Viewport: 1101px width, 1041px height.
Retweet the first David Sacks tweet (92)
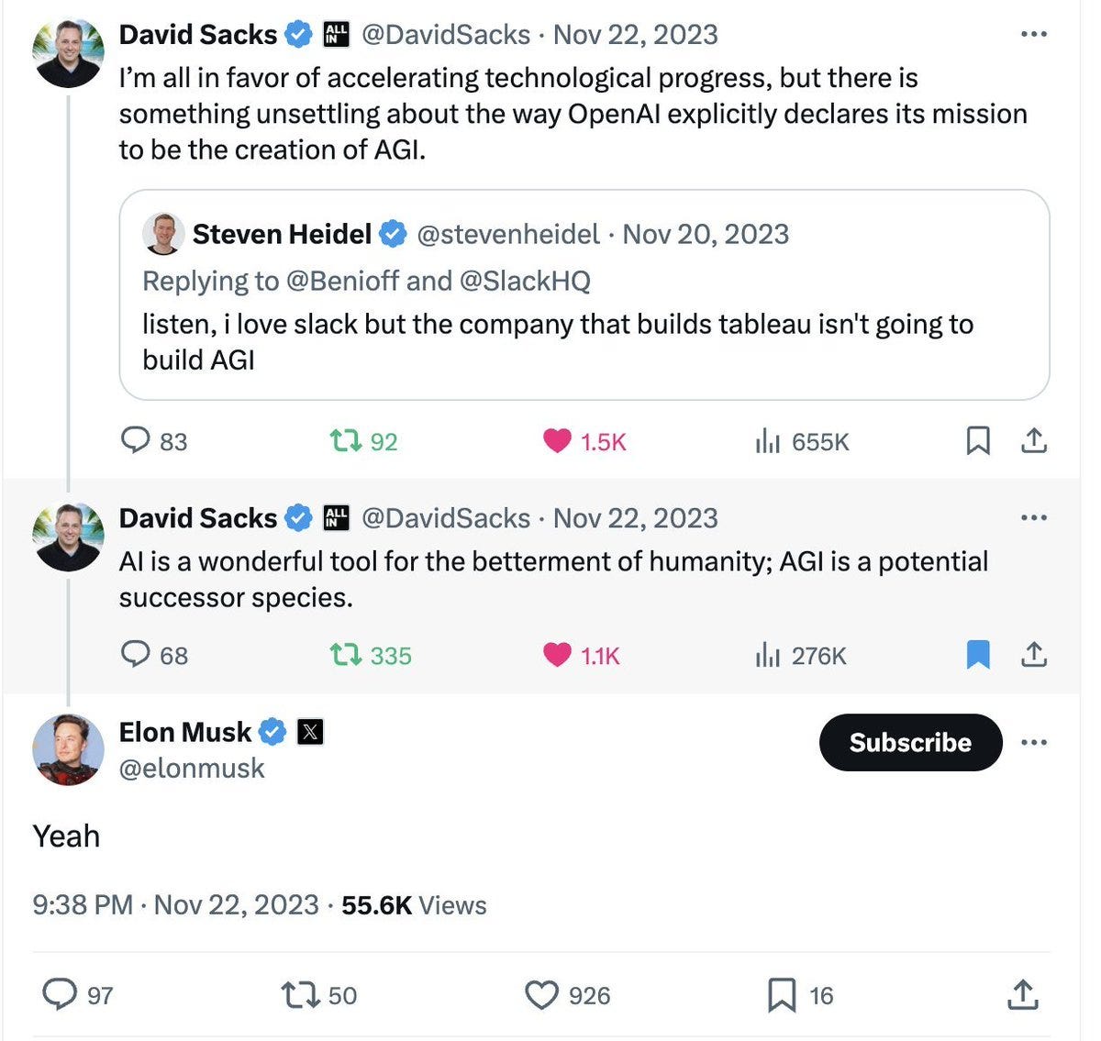(363, 441)
